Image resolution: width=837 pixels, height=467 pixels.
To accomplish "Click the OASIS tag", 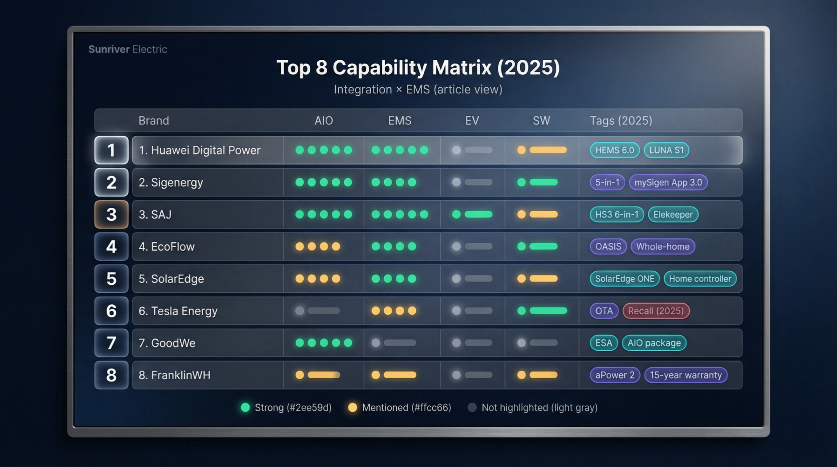I will pyautogui.click(x=608, y=247).
